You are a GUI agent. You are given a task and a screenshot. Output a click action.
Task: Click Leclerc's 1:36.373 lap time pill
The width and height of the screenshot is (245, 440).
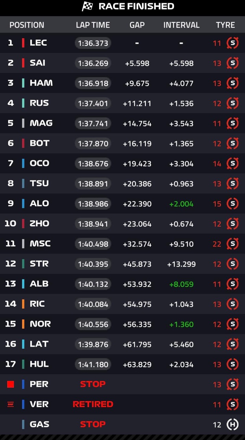pos(93,43)
